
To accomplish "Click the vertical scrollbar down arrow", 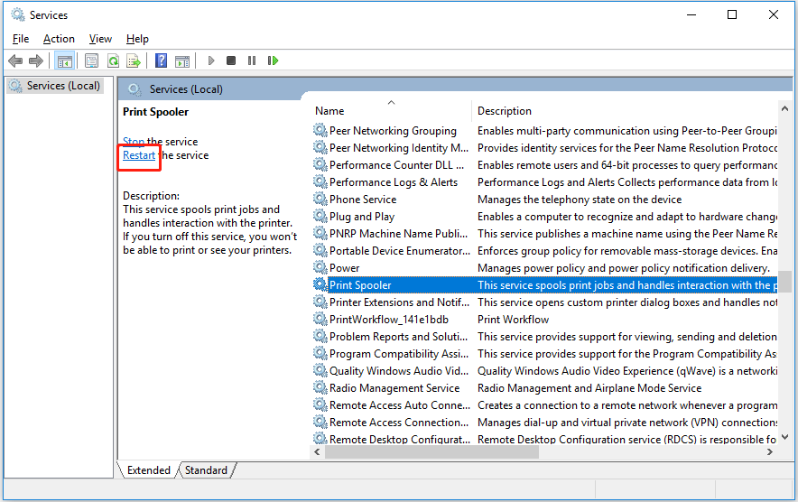I will (784, 437).
